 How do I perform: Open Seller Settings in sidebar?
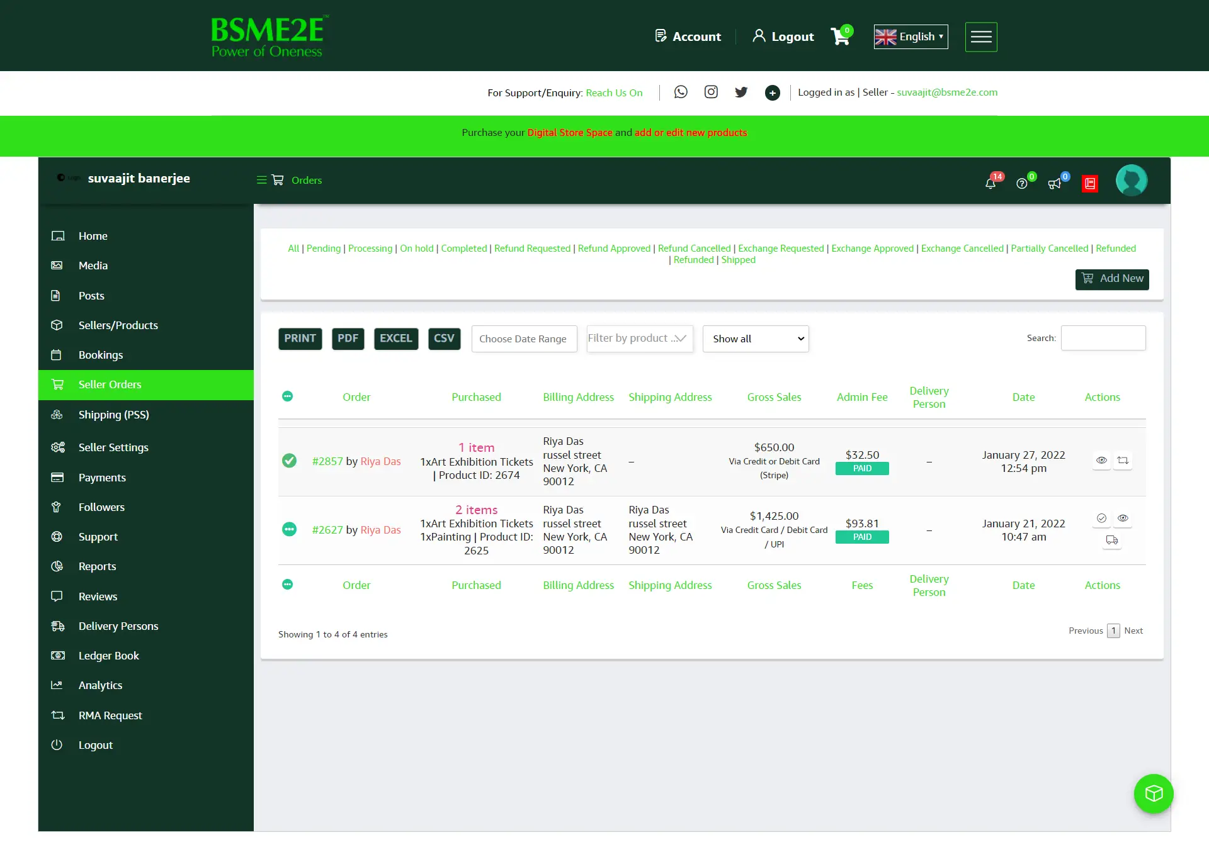(146, 447)
